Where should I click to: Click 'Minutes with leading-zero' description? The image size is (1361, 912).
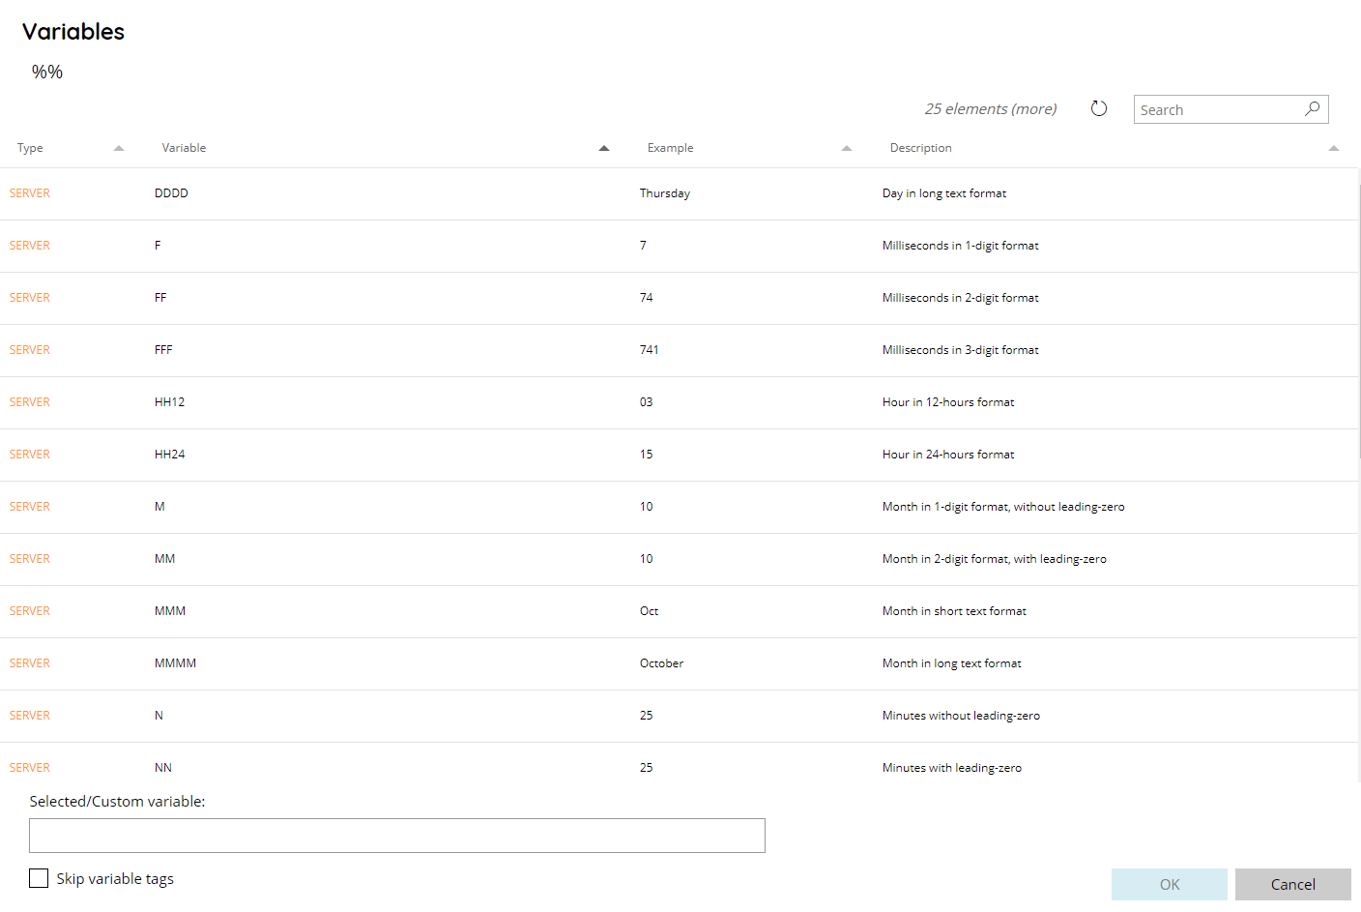[952, 768]
